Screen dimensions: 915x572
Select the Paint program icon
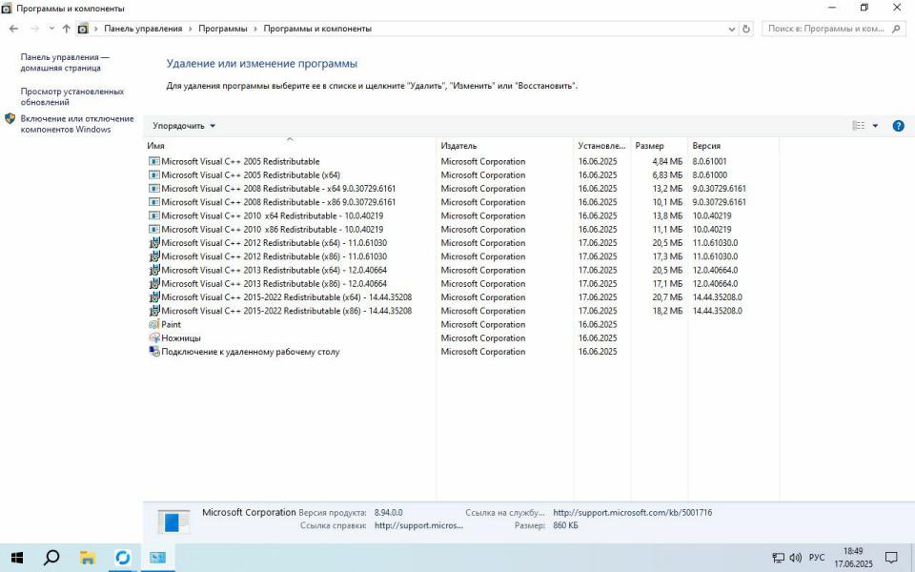tap(154, 324)
